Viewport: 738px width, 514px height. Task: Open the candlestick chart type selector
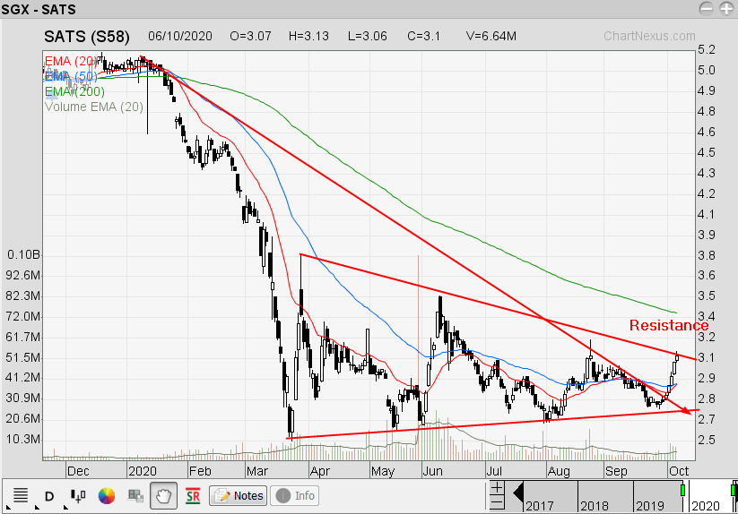click(78, 495)
